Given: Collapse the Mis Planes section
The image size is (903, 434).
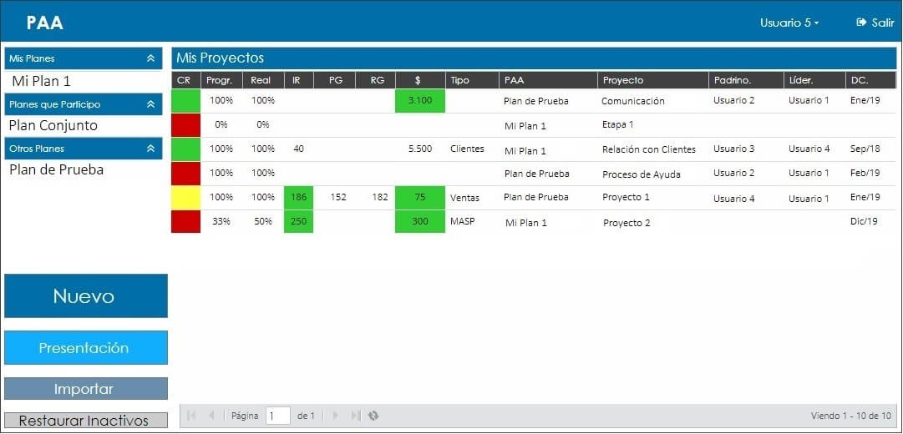Looking at the screenshot, I should point(151,58).
